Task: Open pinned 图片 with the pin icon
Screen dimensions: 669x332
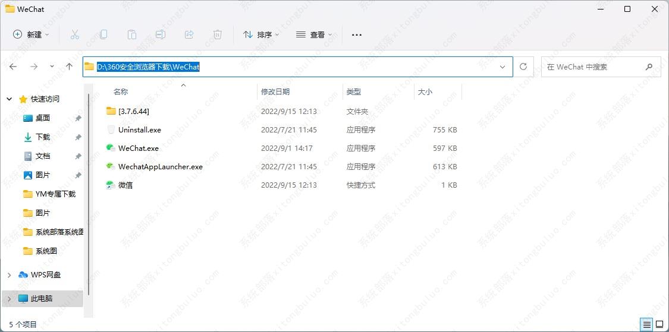Action: (x=43, y=175)
